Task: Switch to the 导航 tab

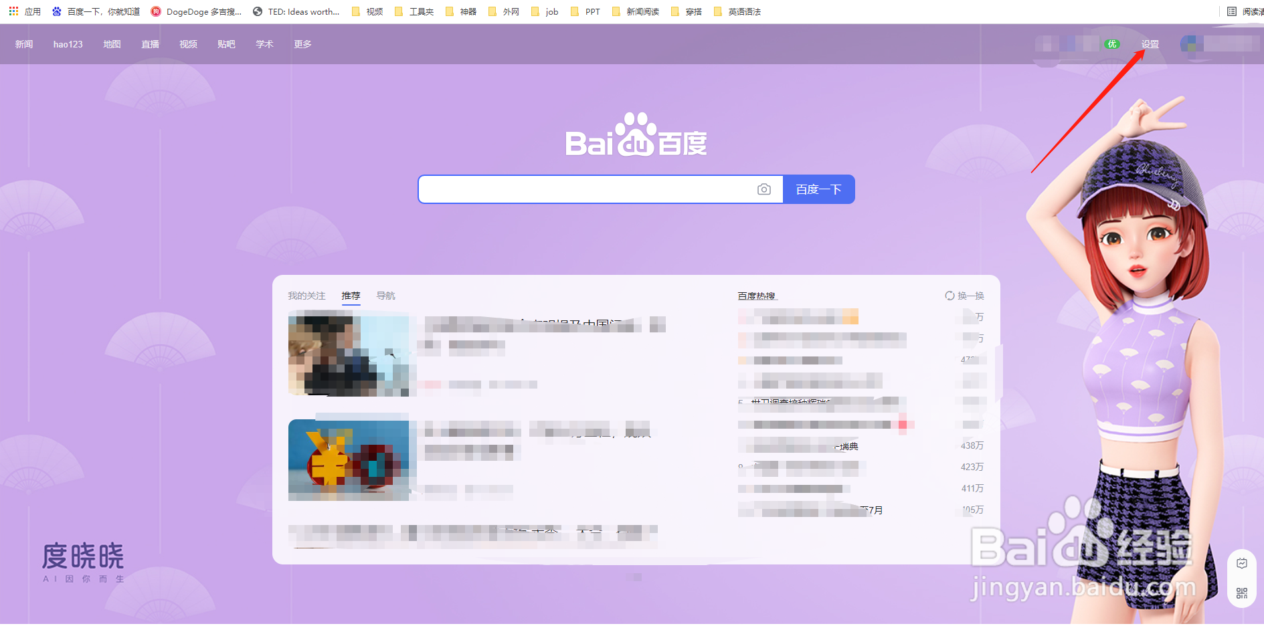Action: click(x=385, y=296)
